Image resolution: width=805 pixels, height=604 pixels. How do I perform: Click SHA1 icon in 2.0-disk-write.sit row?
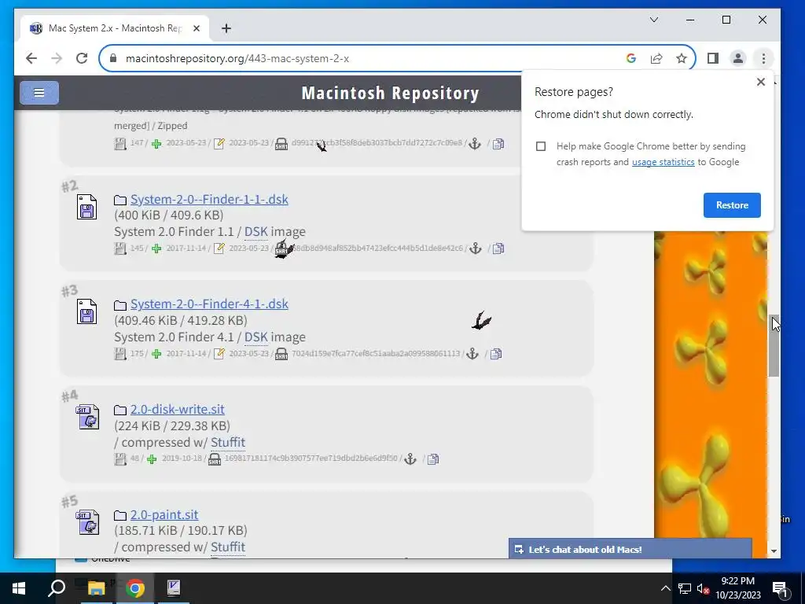pyautogui.click(x=215, y=459)
